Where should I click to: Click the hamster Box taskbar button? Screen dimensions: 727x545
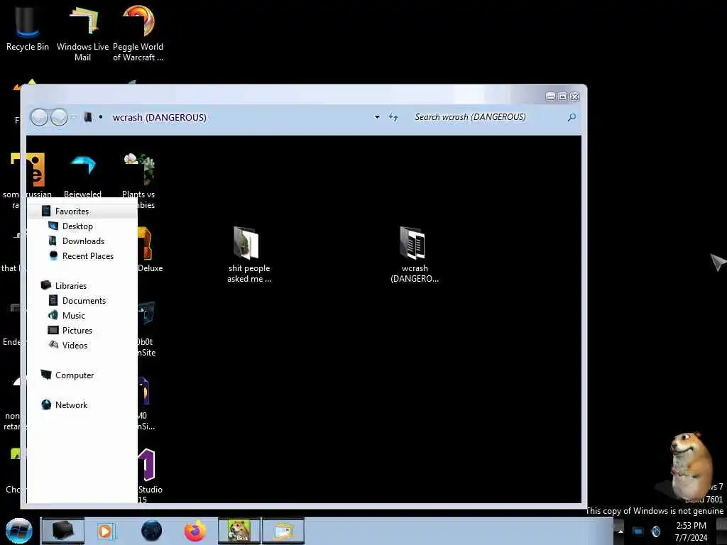pos(239,531)
